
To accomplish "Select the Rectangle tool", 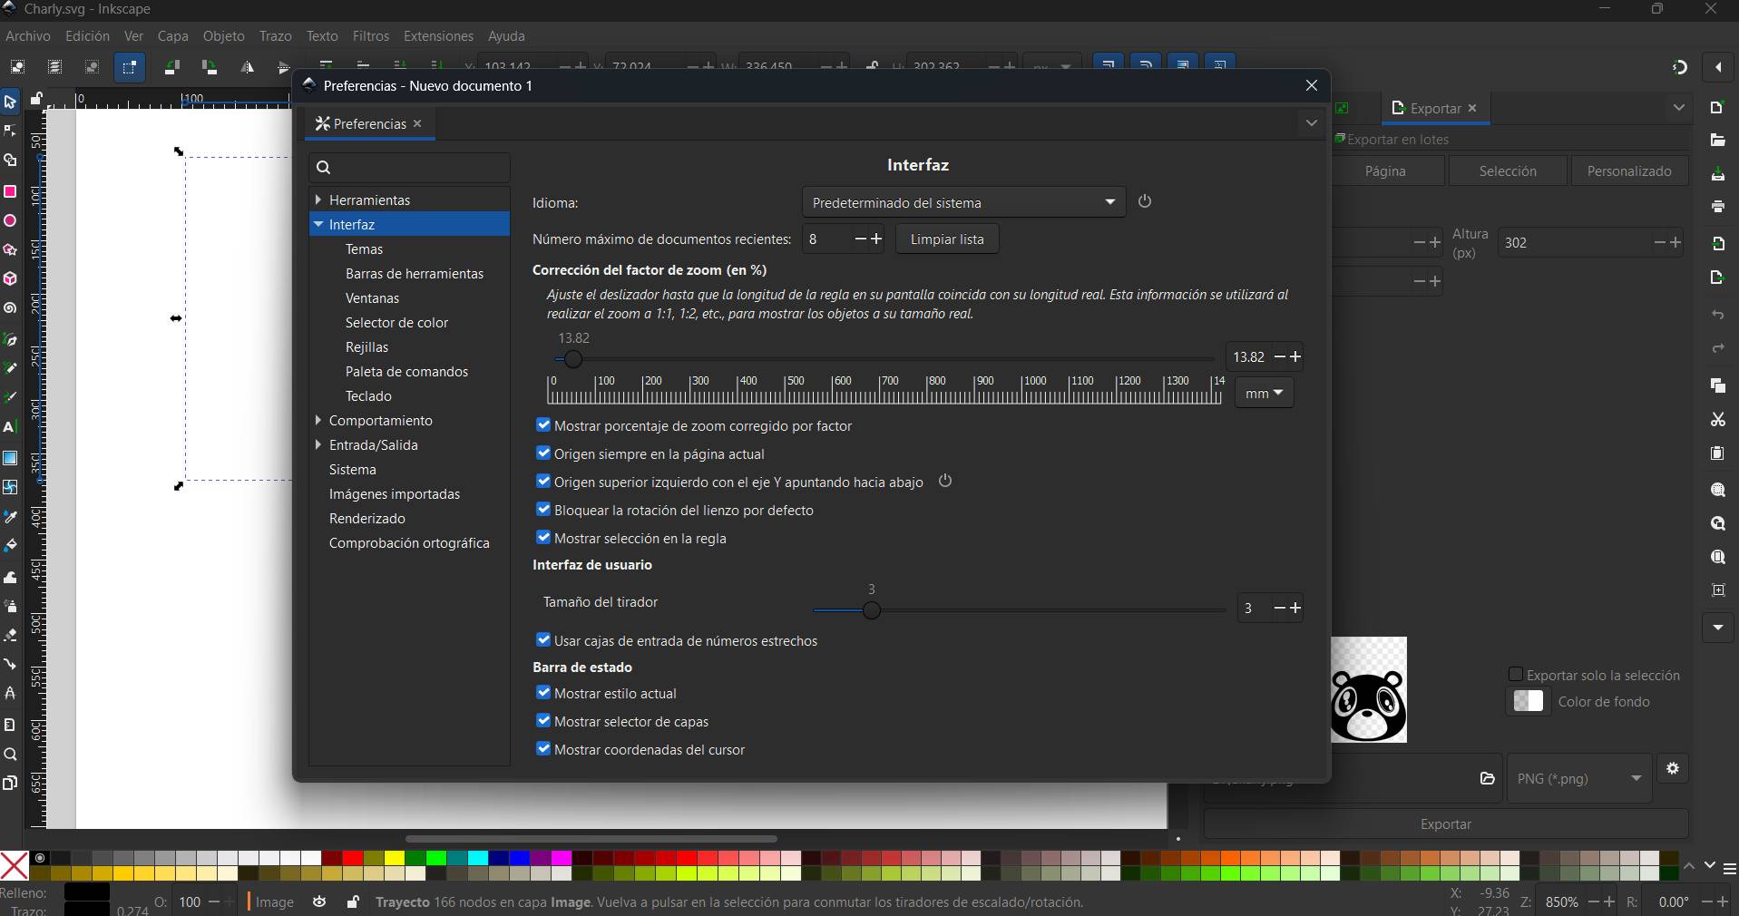I will 10,191.
